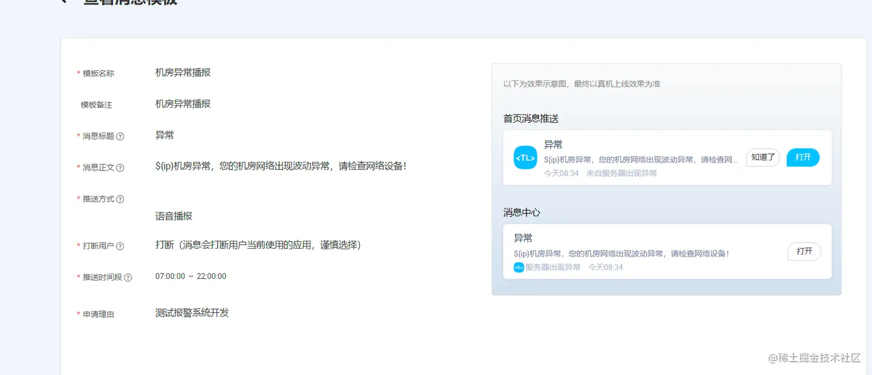Screen dimensions: 872x375
Task: Select the 模板备注 value 机房异常播报
Action: pyautogui.click(x=183, y=104)
